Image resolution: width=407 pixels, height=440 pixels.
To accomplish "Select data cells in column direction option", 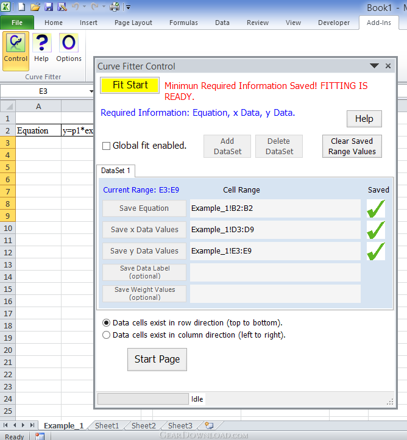I will (x=106, y=335).
